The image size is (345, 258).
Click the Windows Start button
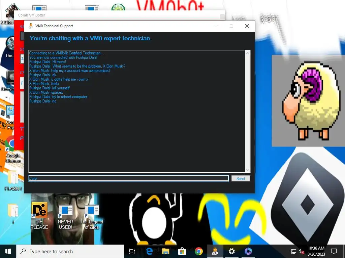pos(8,251)
